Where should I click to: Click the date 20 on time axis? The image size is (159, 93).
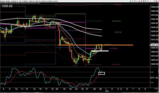point(57,89)
